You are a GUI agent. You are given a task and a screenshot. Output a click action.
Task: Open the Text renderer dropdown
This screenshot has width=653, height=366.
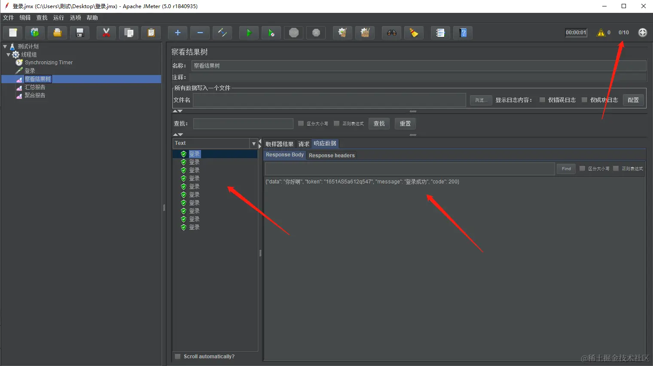pos(254,144)
